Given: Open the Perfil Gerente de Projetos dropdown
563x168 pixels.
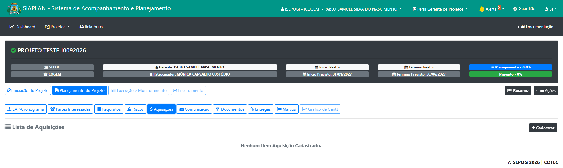Looking at the screenshot, I should pyautogui.click(x=440, y=9).
